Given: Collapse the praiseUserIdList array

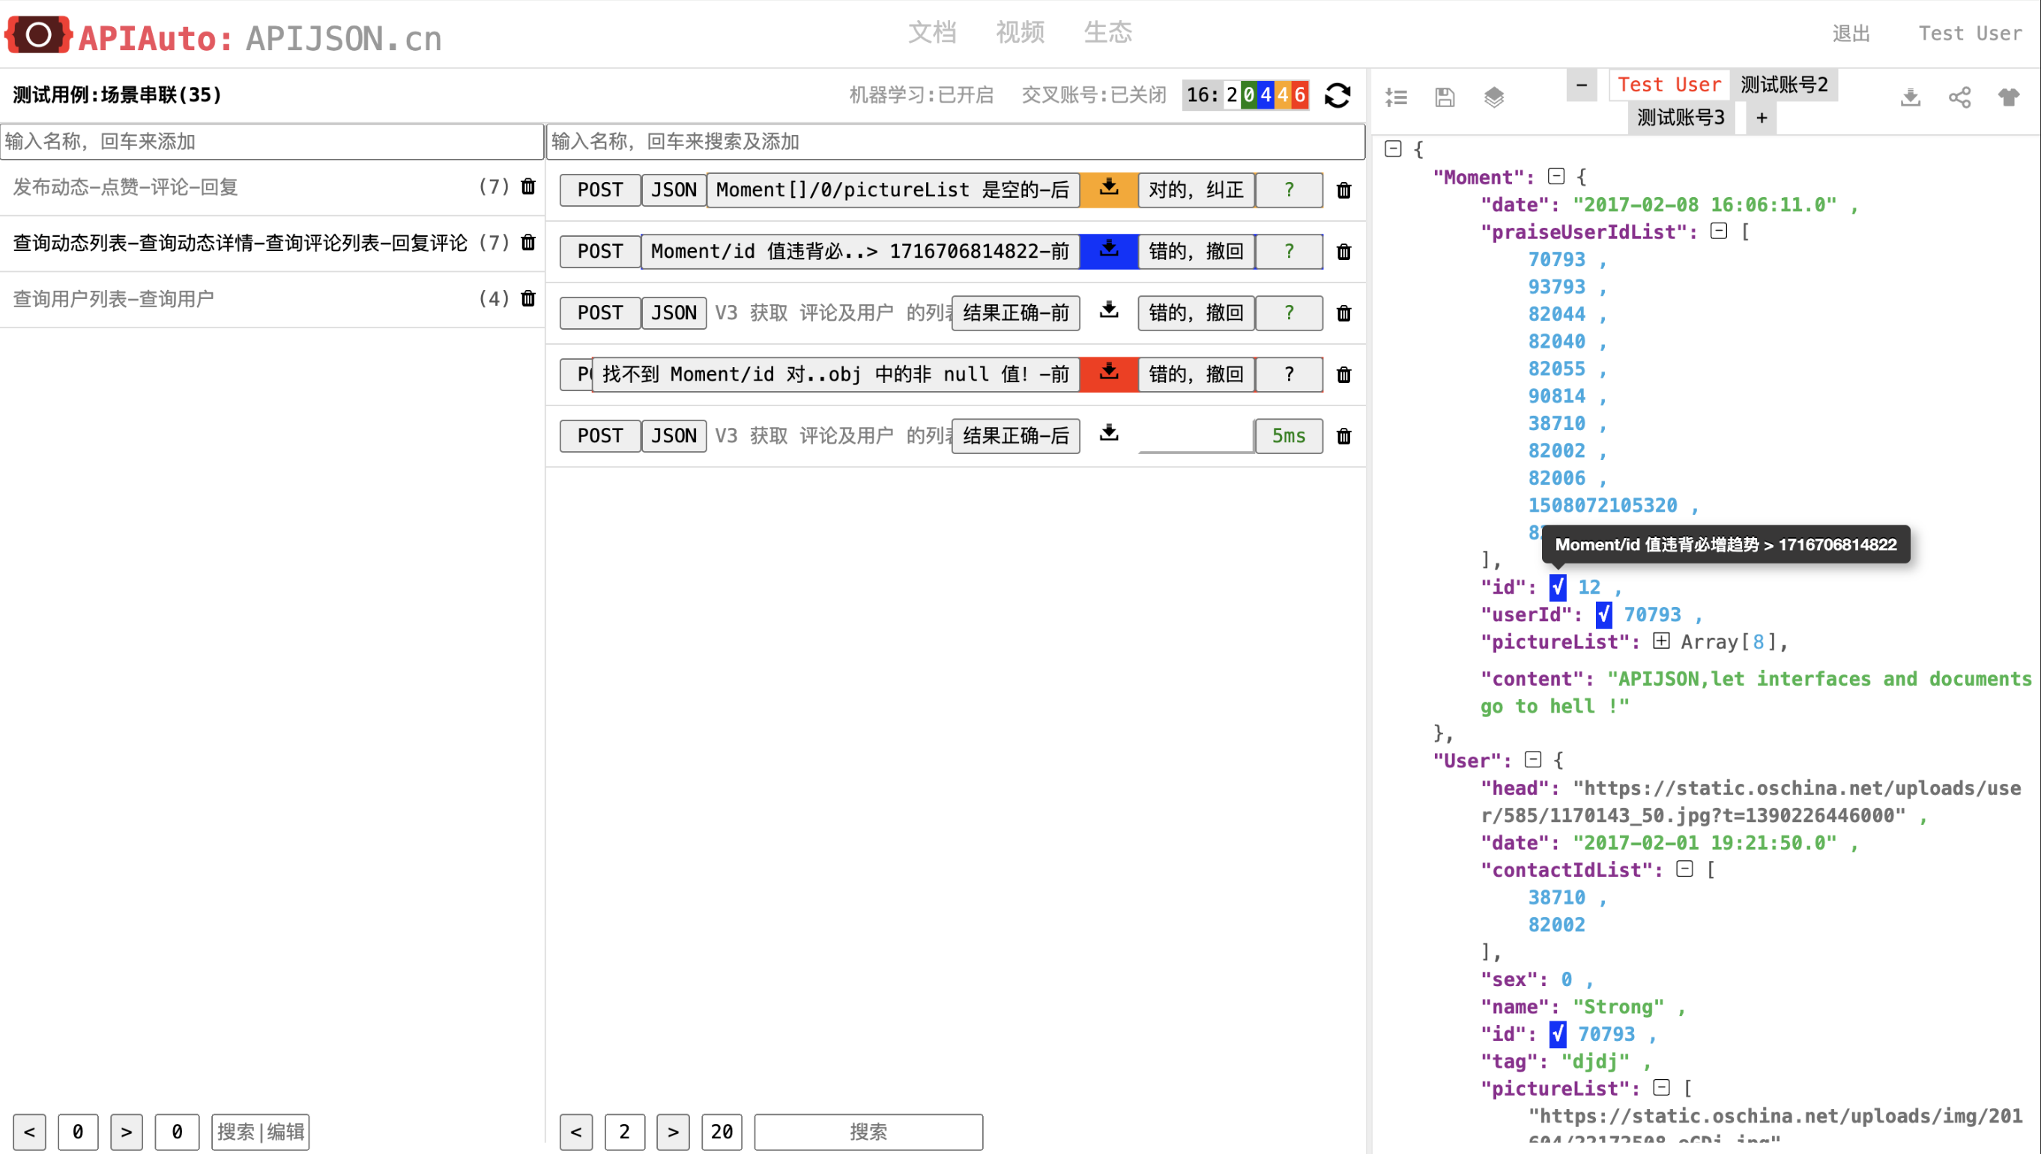Looking at the screenshot, I should [1719, 232].
